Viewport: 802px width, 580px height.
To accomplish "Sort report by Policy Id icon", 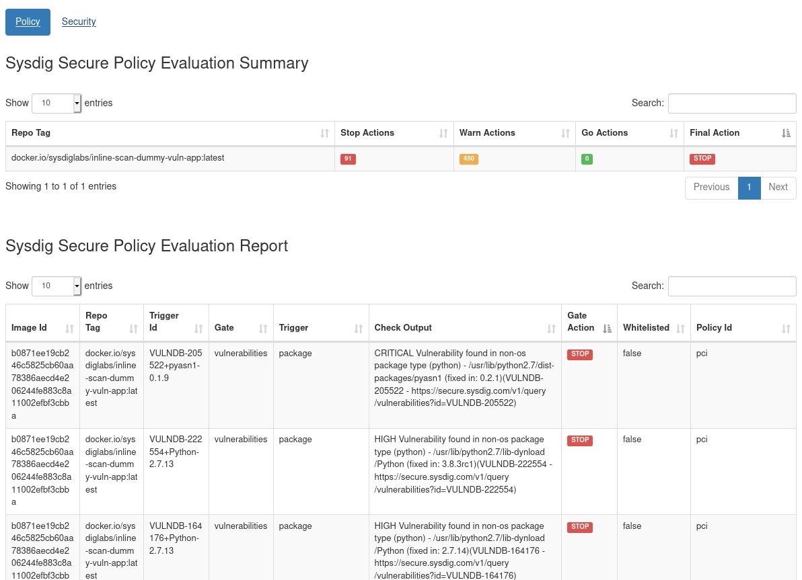I will tap(786, 328).
